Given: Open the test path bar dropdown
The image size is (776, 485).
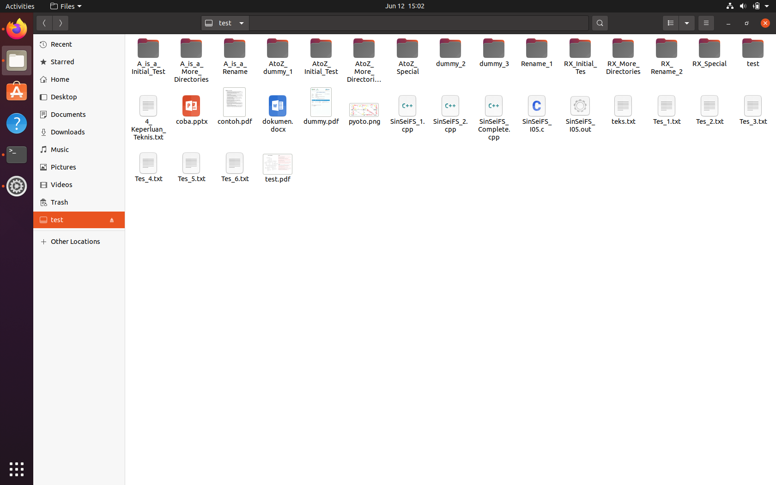Looking at the screenshot, I should [241, 23].
